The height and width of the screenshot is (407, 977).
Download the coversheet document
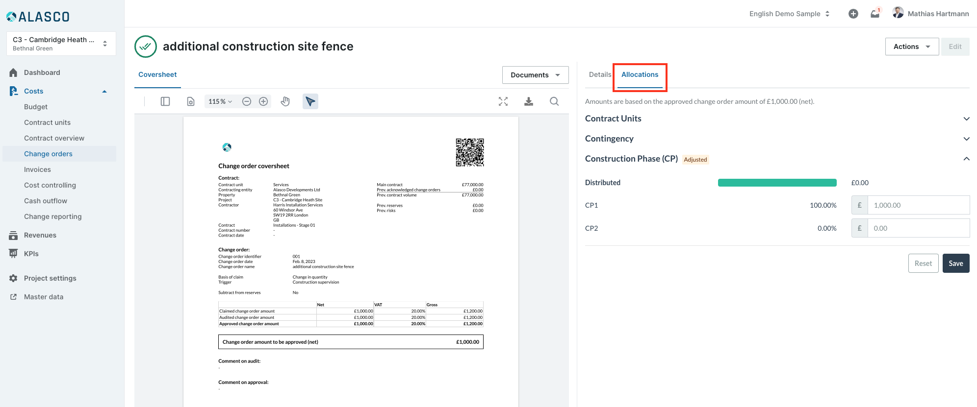coord(529,101)
